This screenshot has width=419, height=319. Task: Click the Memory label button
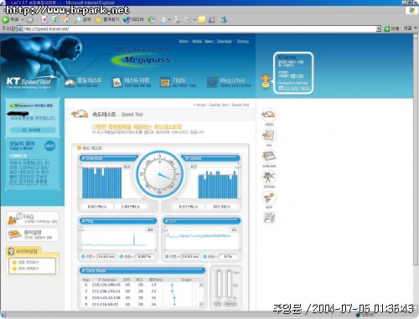(230, 303)
